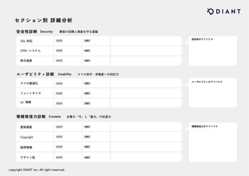Click the 診断 tag in SSL 対応 row
Screen dimensions: 249x176
[87, 41]
